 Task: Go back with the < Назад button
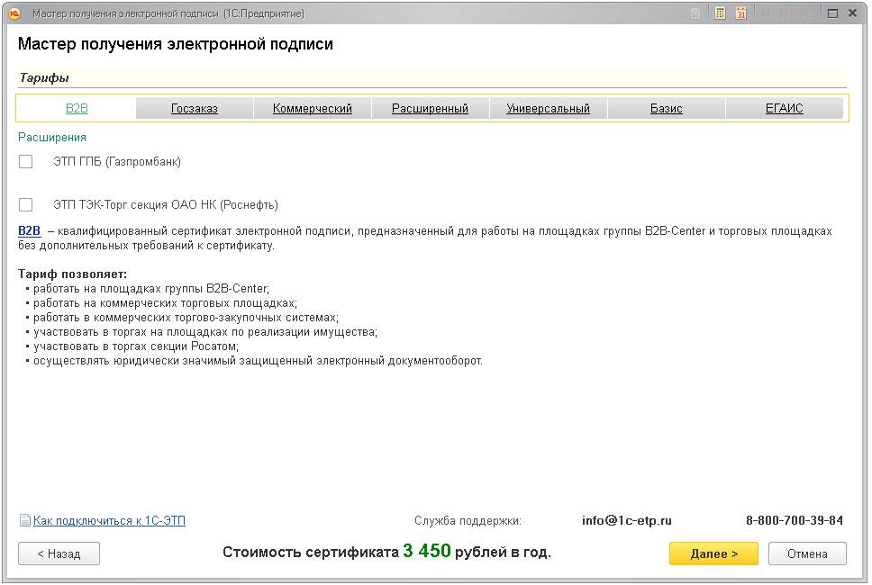point(59,553)
